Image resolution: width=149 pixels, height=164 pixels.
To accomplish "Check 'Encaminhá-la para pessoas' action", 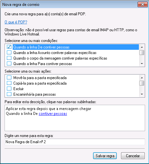I will point(9,94).
